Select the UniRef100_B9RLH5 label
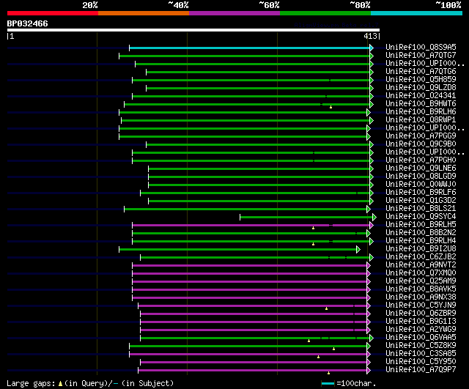Screen dimensions: 469x389 click(x=421, y=225)
